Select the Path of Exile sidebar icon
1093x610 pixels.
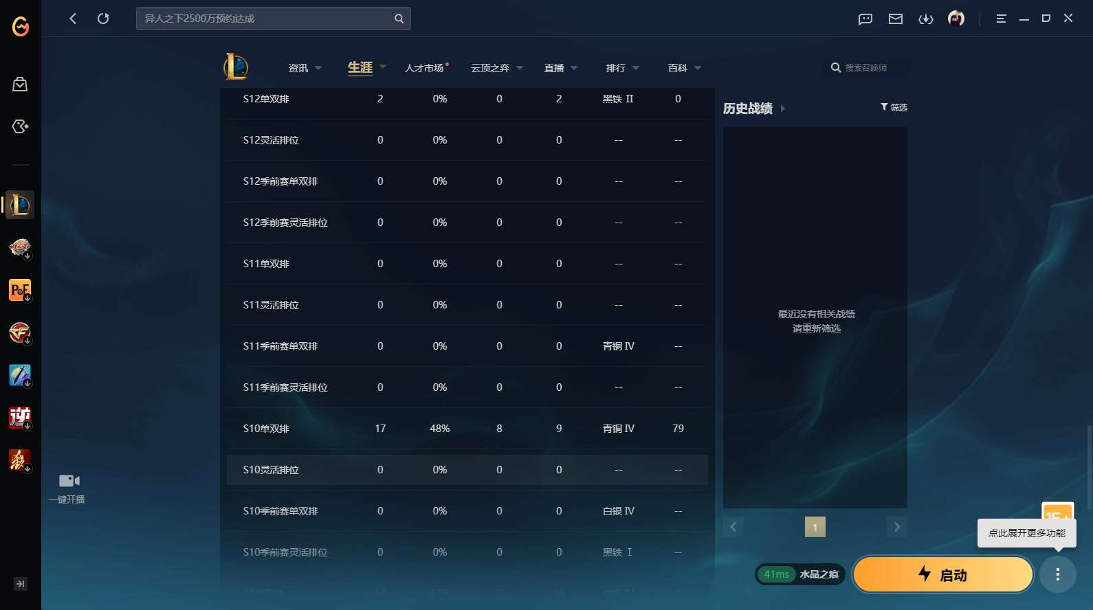20,291
